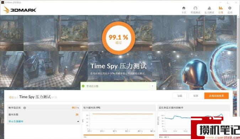240x139 pixels.
Task: Minimize the 3DMark window
Action: pos(220,2)
